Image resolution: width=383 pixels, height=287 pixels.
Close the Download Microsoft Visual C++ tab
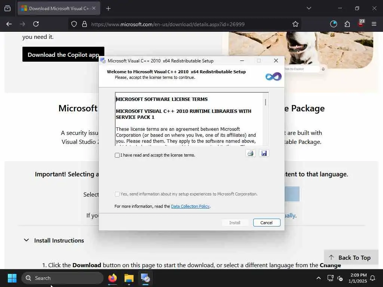tap(94, 8)
